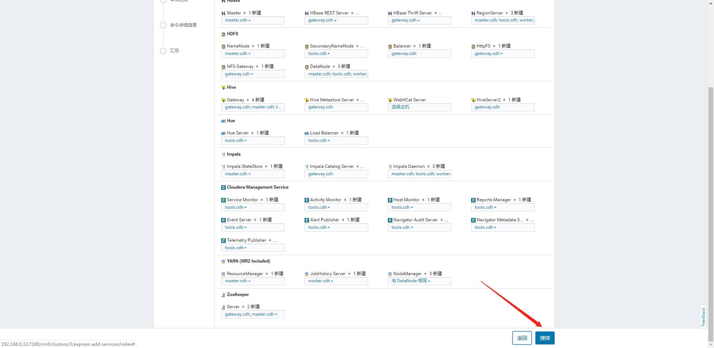This screenshot has height=348, width=714.
Task: Click the DataNode hosts selection field
Action: click(x=336, y=74)
